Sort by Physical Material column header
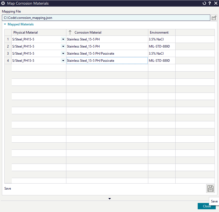 [39, 33]
